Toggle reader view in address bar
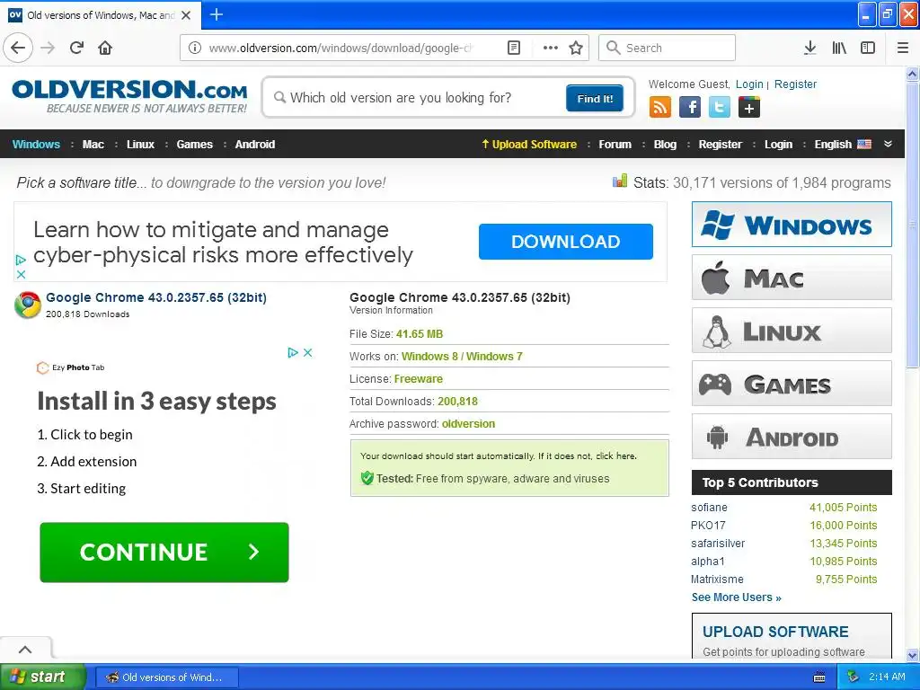Viewport: 920px width, 690px height. [513, 49]
